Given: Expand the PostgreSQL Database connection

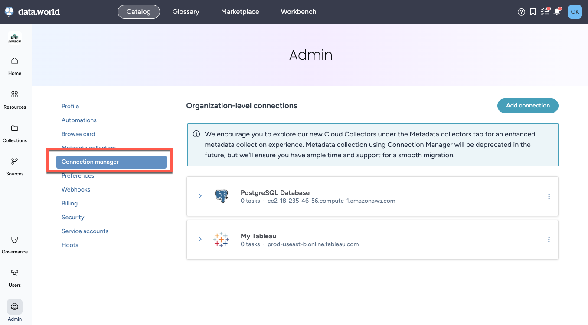Looking at the screenshot, I should coord(200,196).
